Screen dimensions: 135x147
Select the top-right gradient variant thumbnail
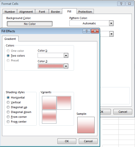[x=64, y=103]
